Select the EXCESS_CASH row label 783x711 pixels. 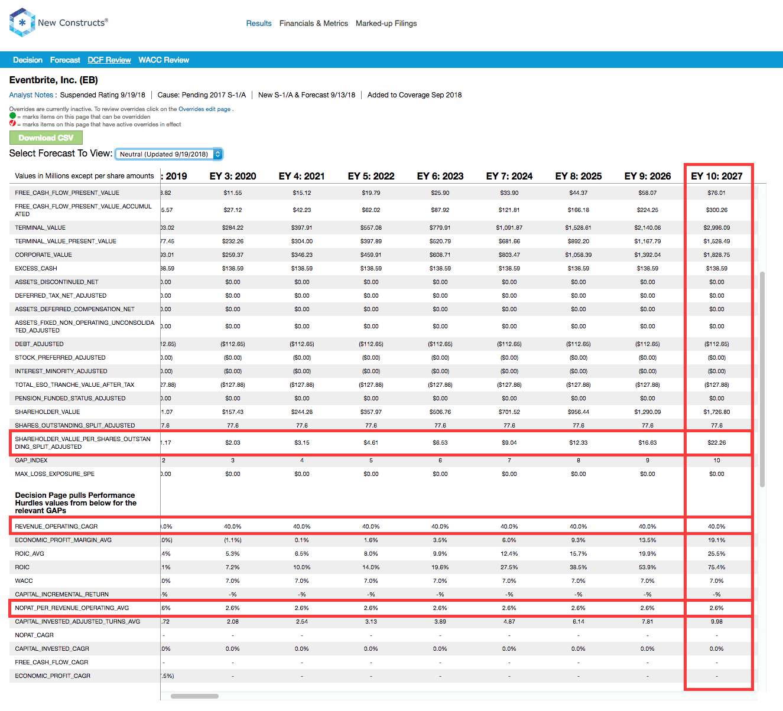pos(36,269)
